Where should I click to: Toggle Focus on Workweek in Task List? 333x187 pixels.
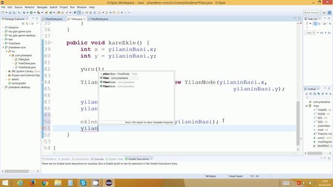coord(325,23)
